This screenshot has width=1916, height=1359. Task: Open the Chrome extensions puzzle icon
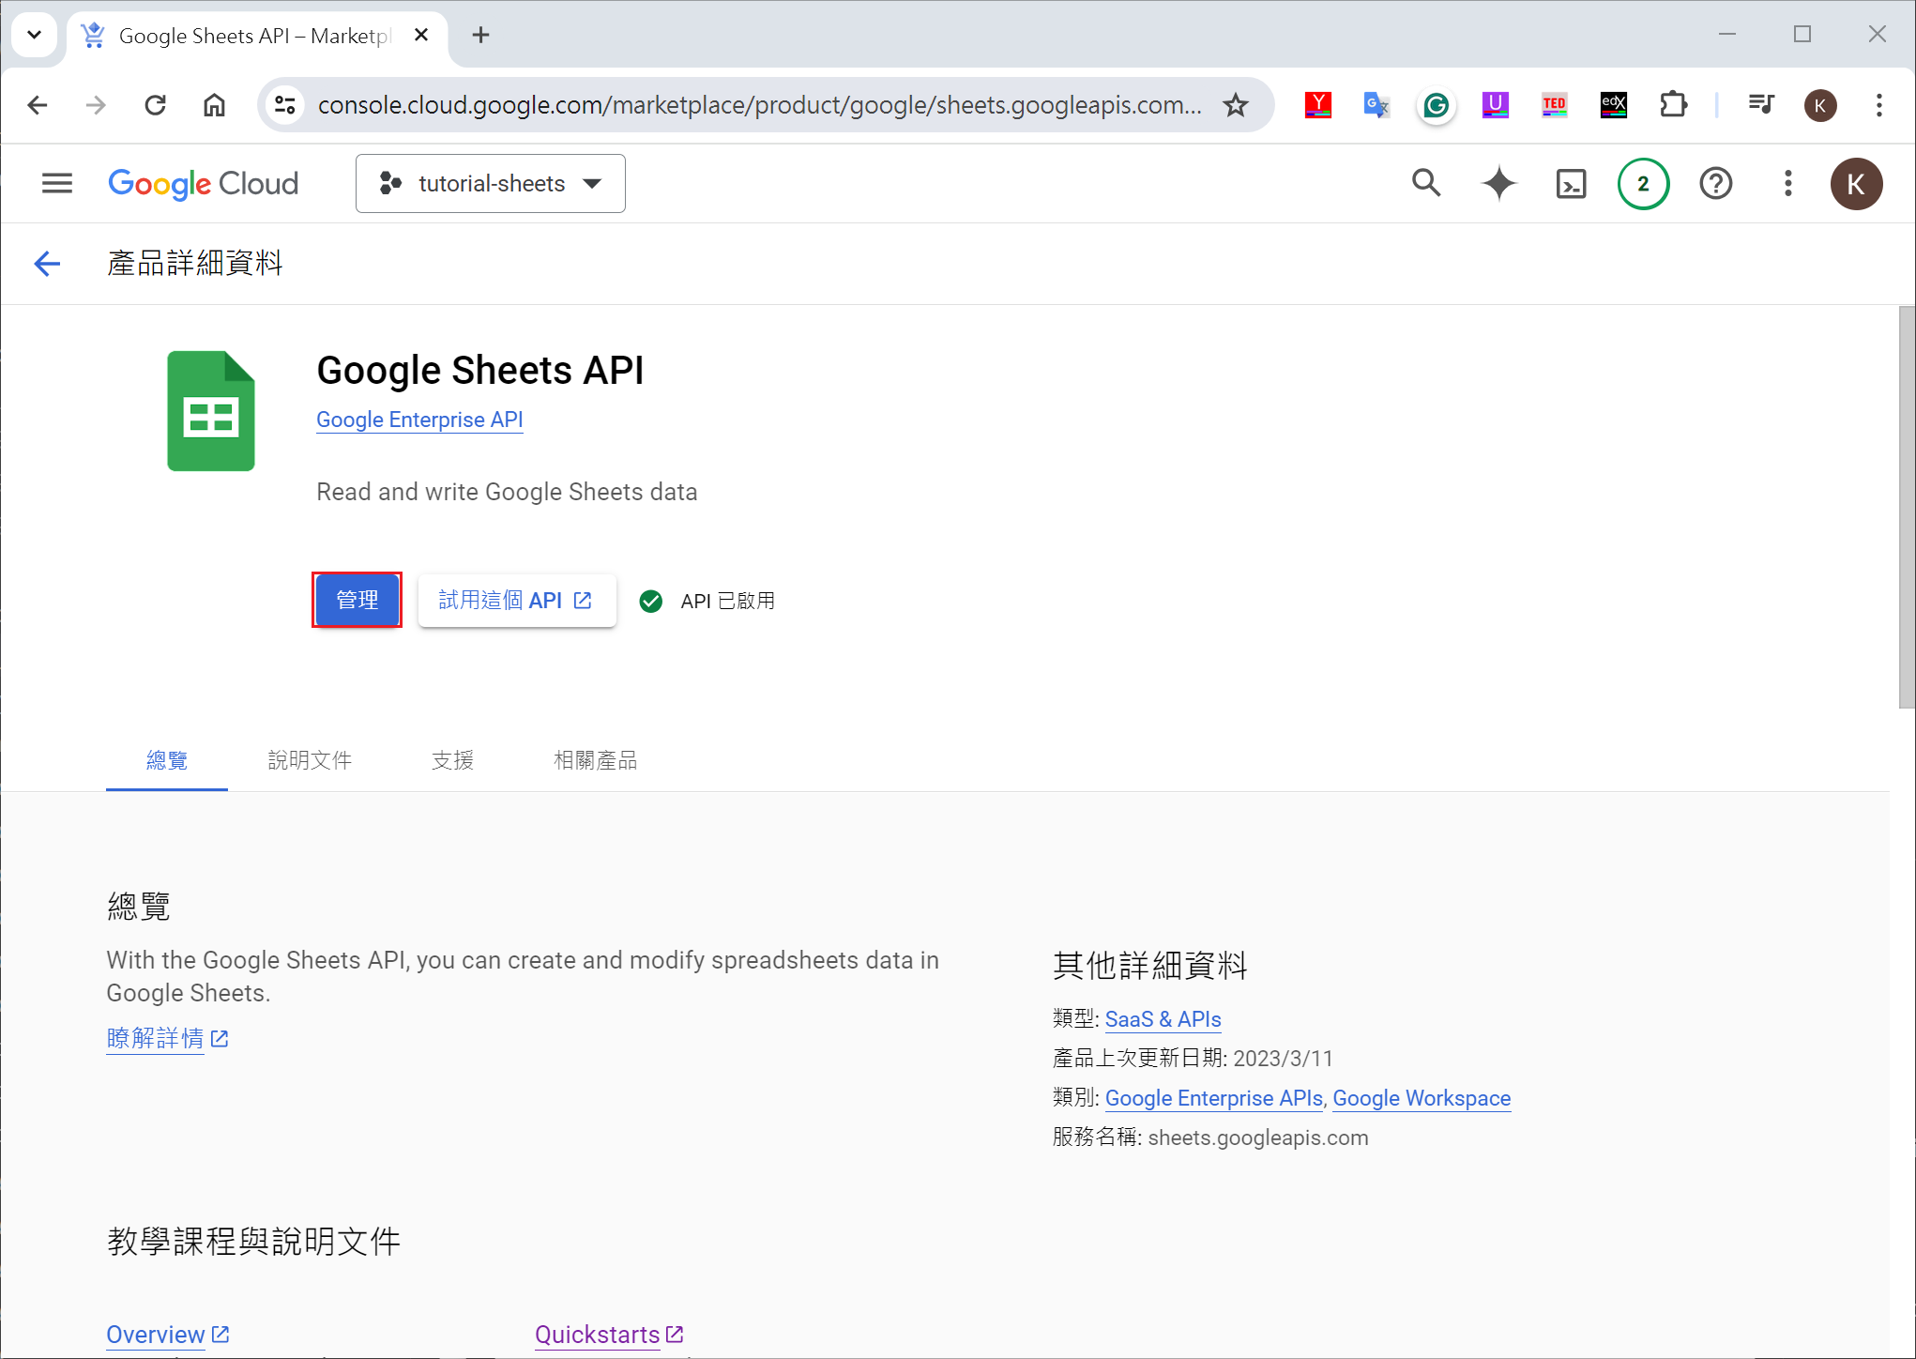click(1673, 105)
